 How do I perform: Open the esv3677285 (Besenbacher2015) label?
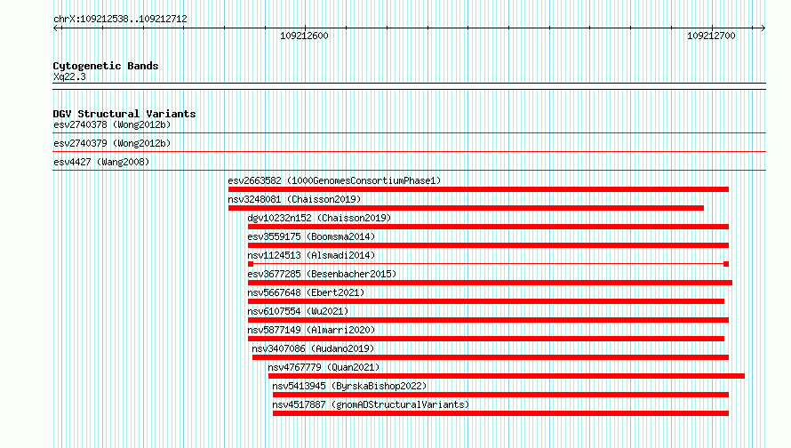click(322, 274)
